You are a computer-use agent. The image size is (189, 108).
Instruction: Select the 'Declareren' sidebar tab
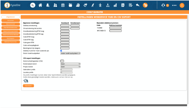[11, 24]
